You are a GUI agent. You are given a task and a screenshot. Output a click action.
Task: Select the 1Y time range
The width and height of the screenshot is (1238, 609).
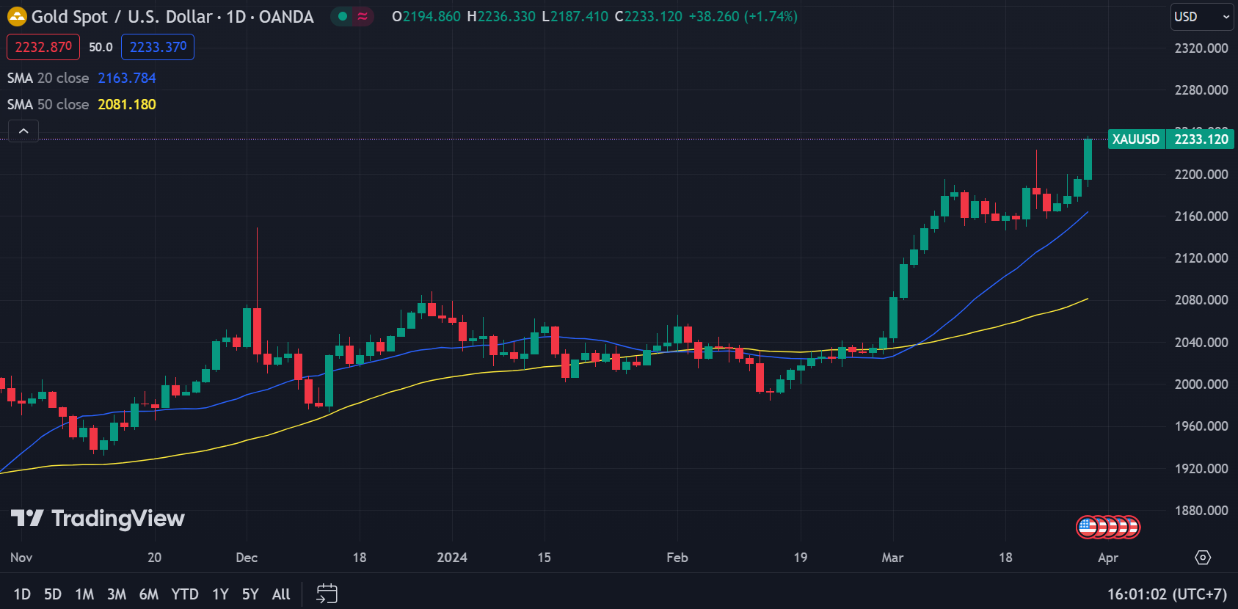220,594
